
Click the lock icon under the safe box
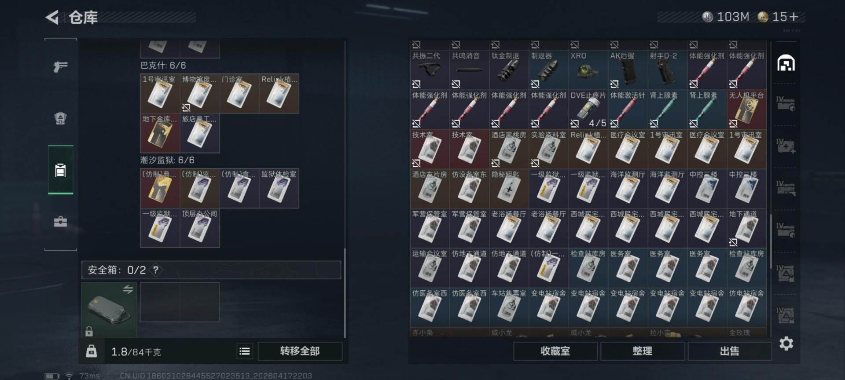pos(89,331)
